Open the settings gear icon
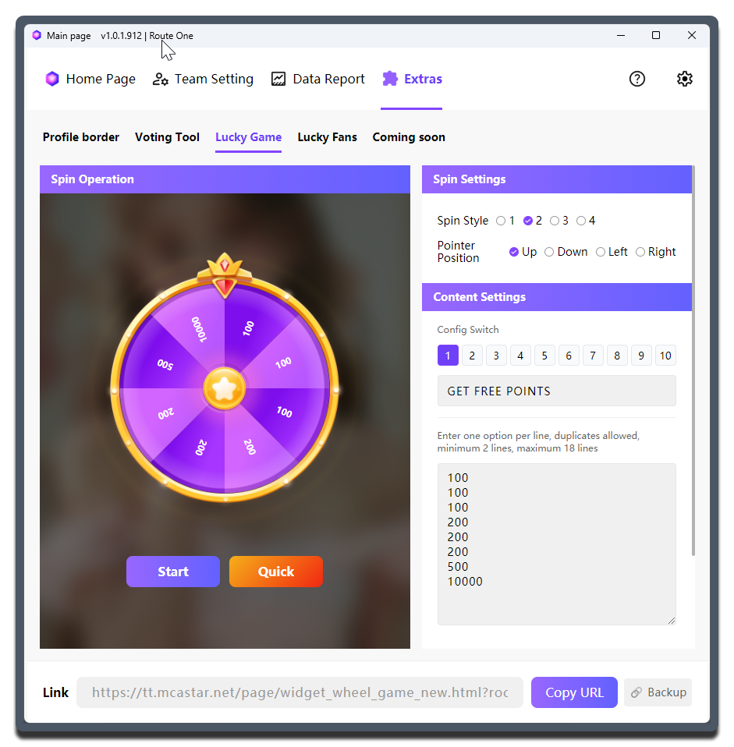 point(684,79)
